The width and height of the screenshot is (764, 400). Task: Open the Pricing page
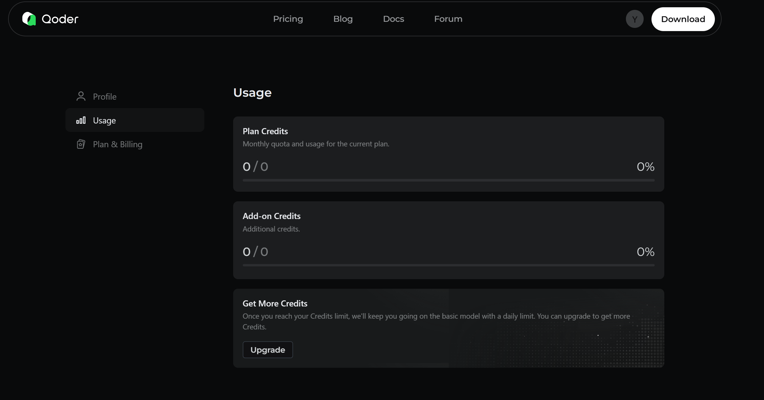[288, 19]
